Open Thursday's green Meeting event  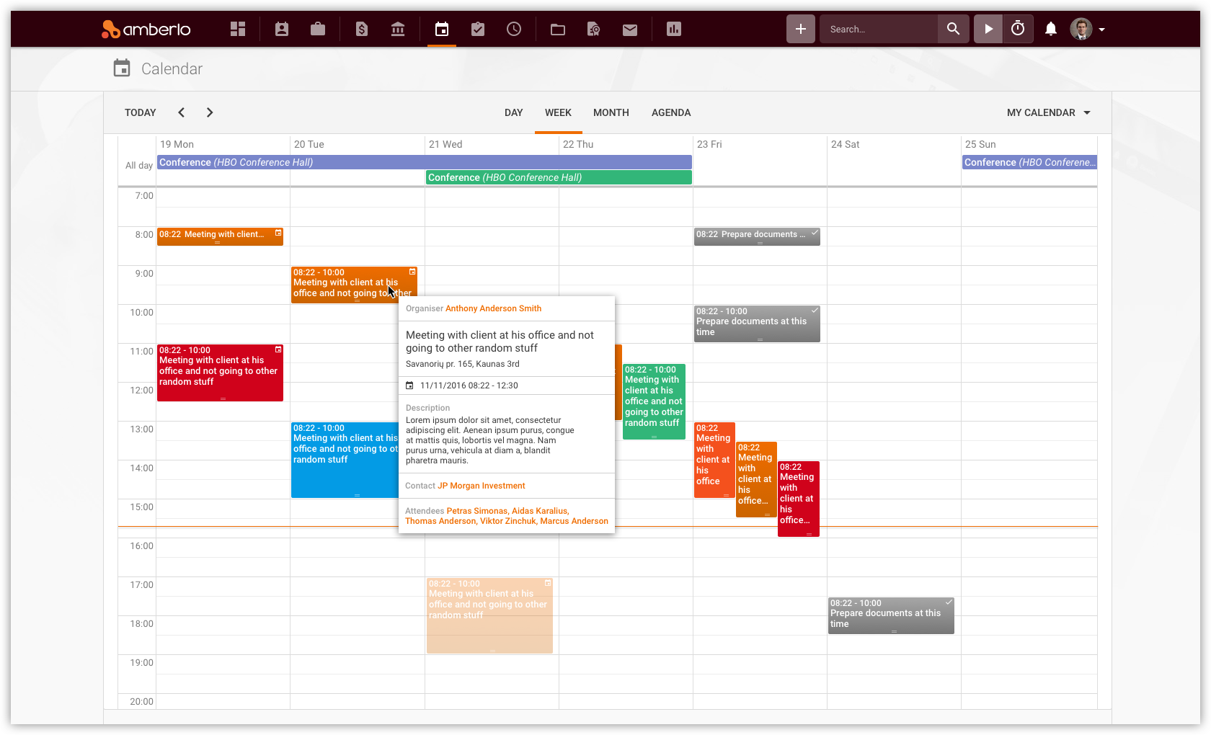pyautogui.click(x=654, y=401)
